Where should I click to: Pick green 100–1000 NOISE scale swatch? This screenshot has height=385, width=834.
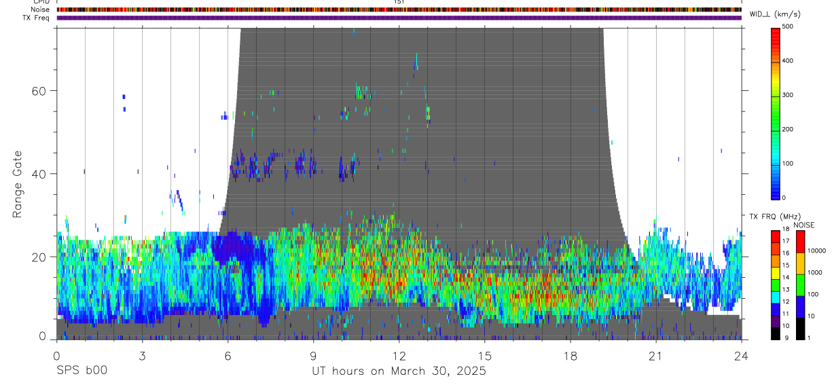(799, 285)
